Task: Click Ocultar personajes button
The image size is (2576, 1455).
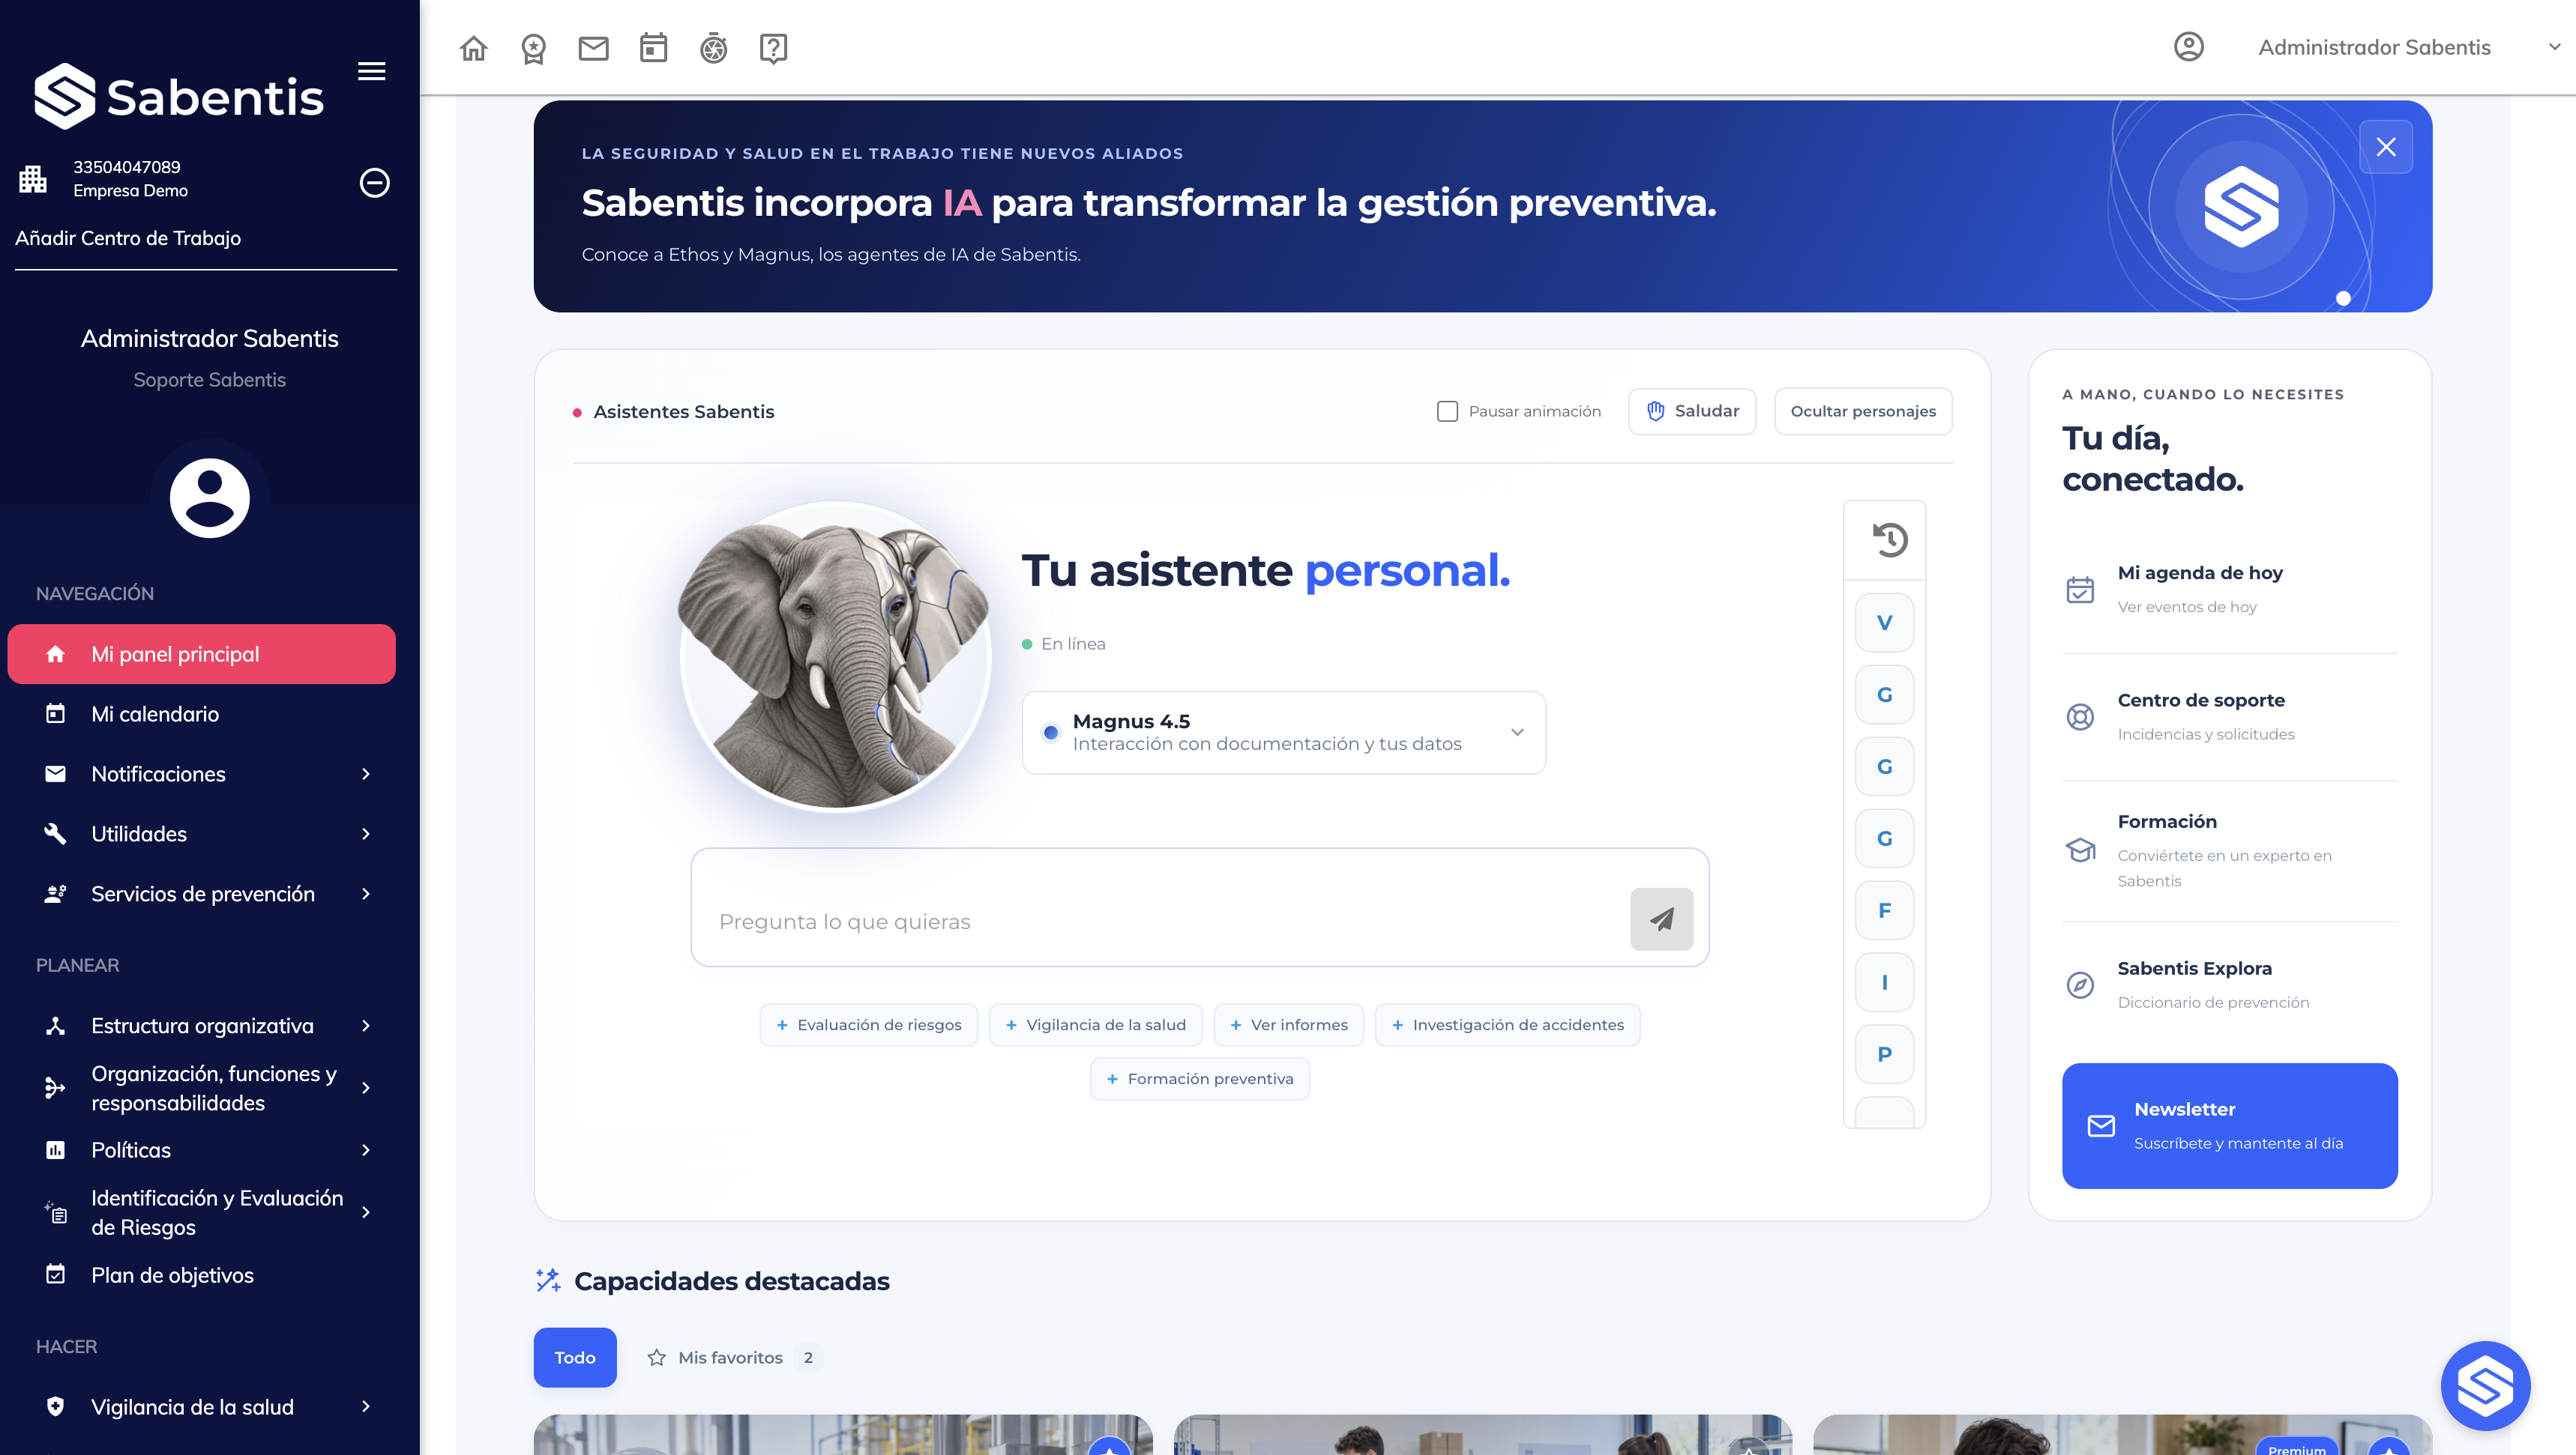Action: pyautogui.click(x=1862, y=411)
